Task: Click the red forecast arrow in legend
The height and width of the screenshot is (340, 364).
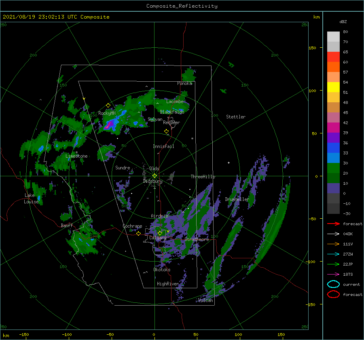Action: [x=333, y=224]
